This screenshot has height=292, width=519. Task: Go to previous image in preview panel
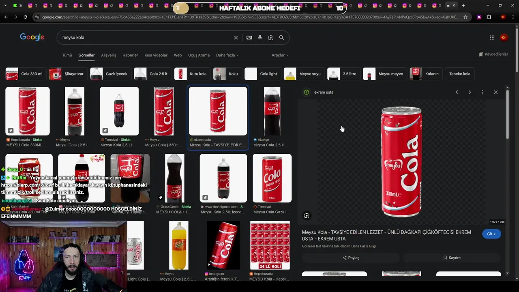point(457,92)
